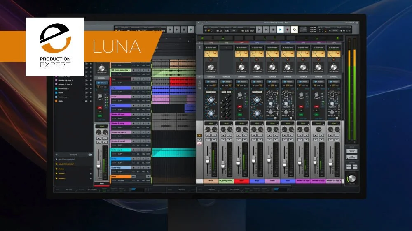This screenshot has width=412, height=231.
Task: Return to start in the mixer transport
Action: (259, 30)
